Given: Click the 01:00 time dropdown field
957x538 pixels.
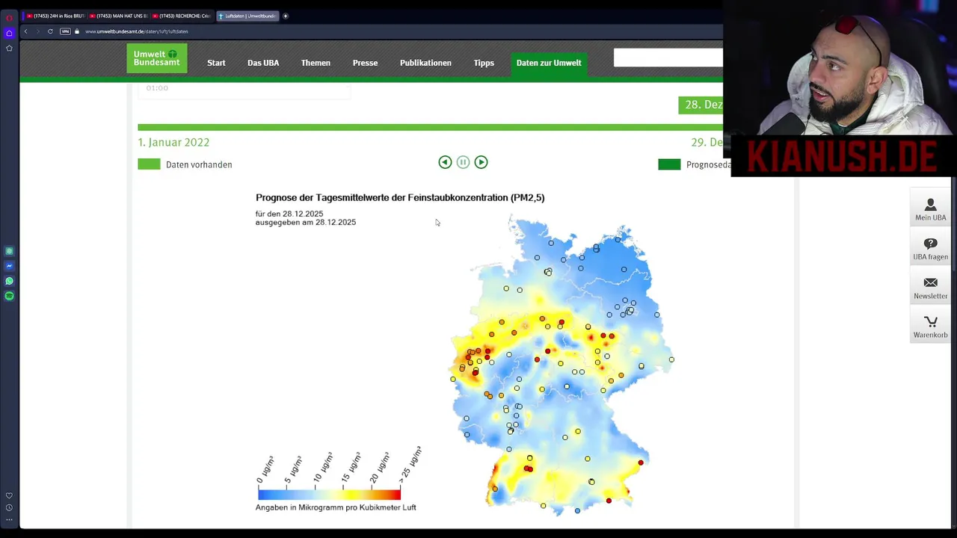Looking at the screenshot, I should tap(244, 90).
